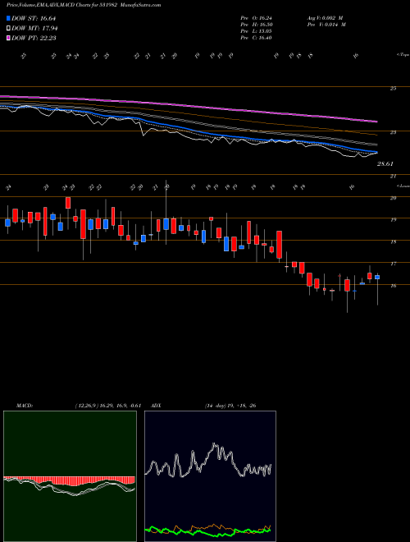Select the 'DOW MT: 17.94' legend label
This screenshot has height=542, width=410.
click(34, 29)
